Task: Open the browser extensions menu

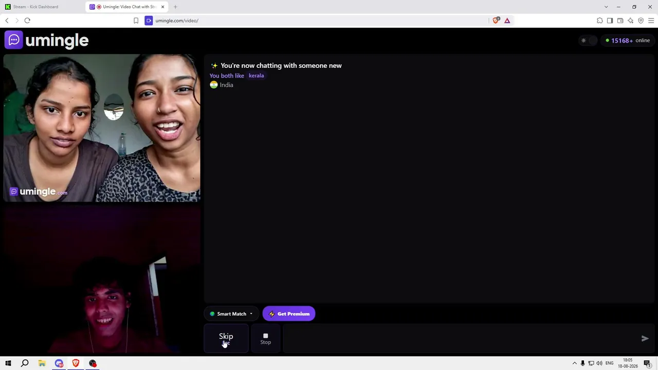Action: pos(600,21)
